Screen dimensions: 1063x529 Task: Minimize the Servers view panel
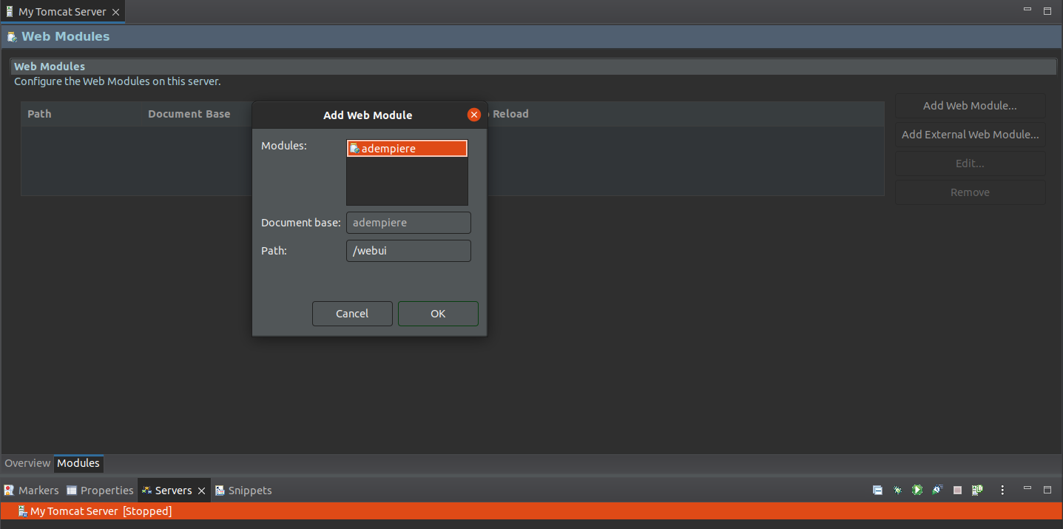1027,489
